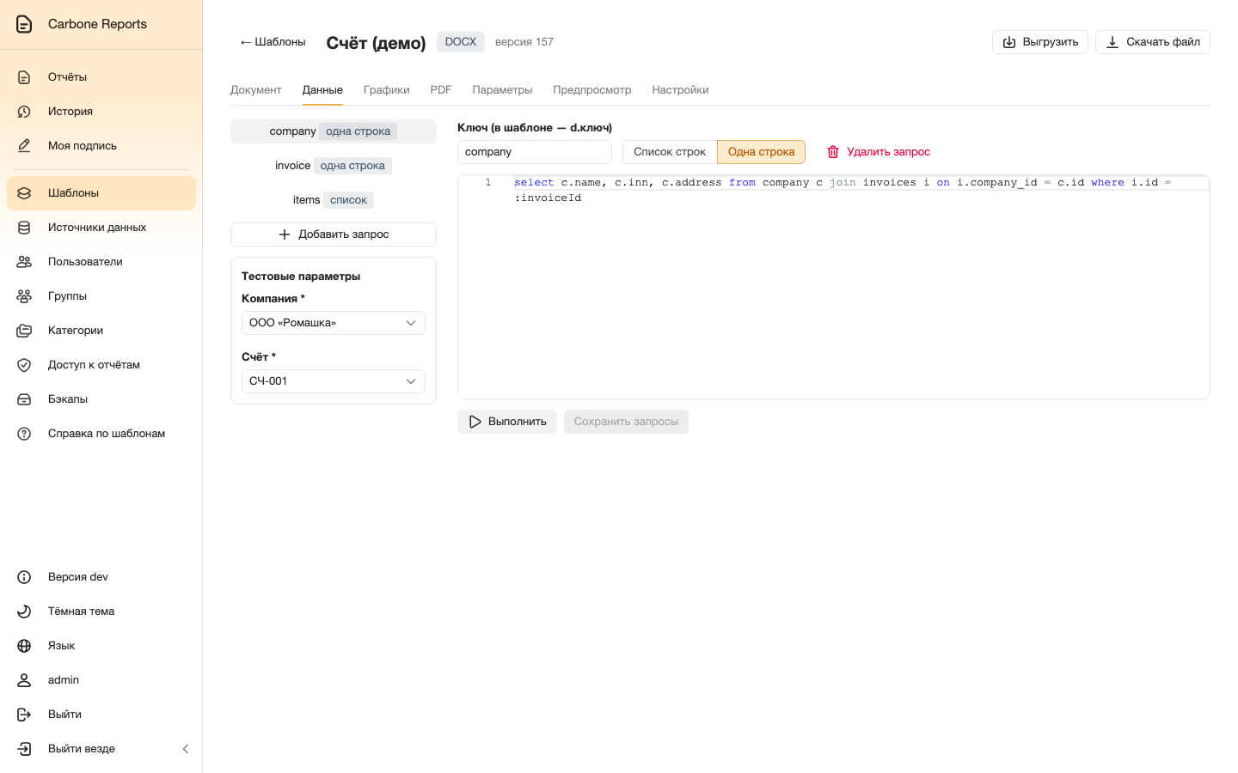The image size is (1238, 773).
Task: Click the Carbone Reports logo icon
Action: 24,24
